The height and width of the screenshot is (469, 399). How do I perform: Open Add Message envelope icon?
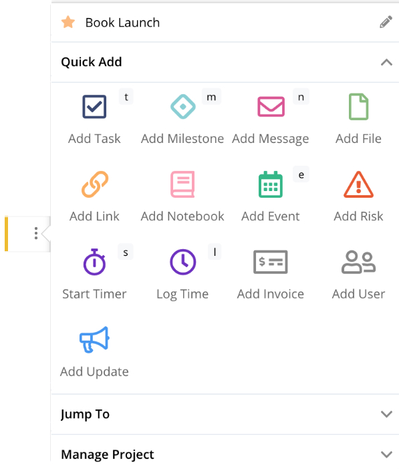point(271,107)
